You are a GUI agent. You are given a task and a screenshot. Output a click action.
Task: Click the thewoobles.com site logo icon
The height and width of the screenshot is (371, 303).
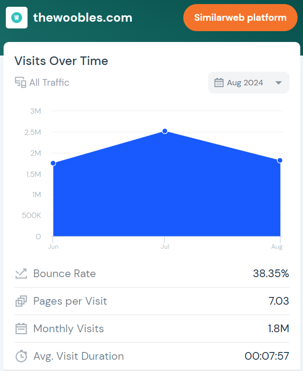coord(17,18)
